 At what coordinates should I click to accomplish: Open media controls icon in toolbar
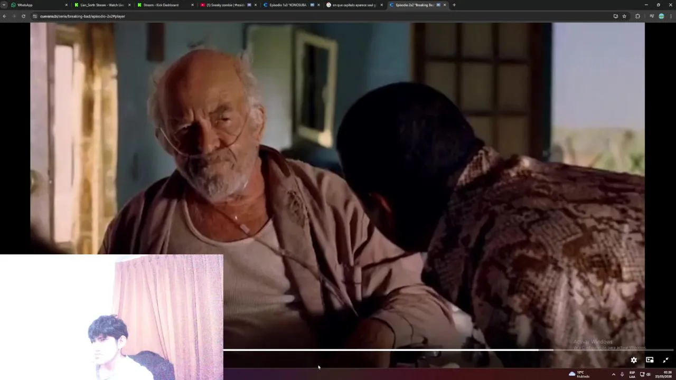click(x=652, y=16)
